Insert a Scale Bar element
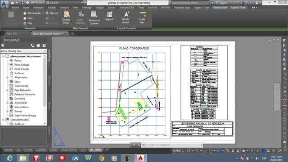 pos(142,18)
